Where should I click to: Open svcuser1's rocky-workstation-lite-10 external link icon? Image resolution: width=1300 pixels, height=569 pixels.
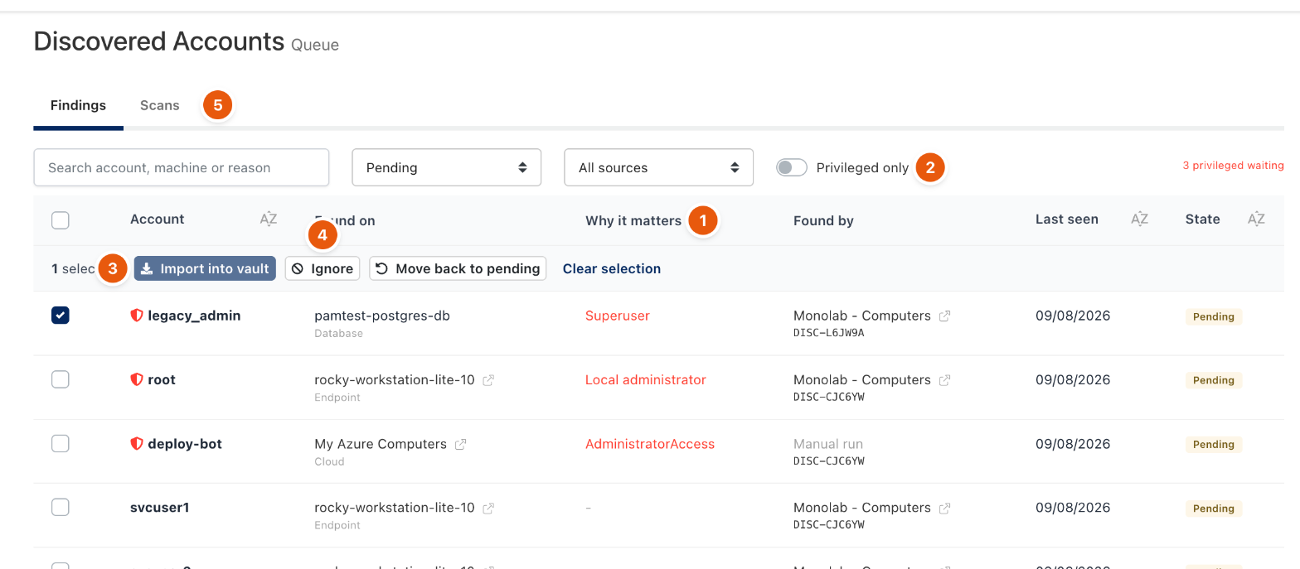[488, 508]
